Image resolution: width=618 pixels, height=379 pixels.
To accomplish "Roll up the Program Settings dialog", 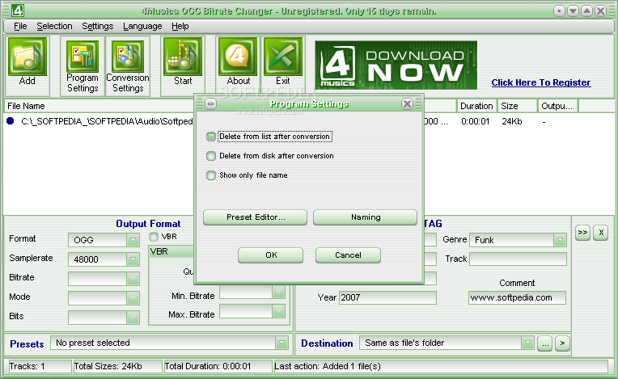I will click(x=211, y=104).
